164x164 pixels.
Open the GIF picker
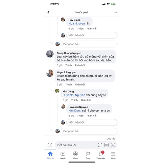click(x=106, y=145)
